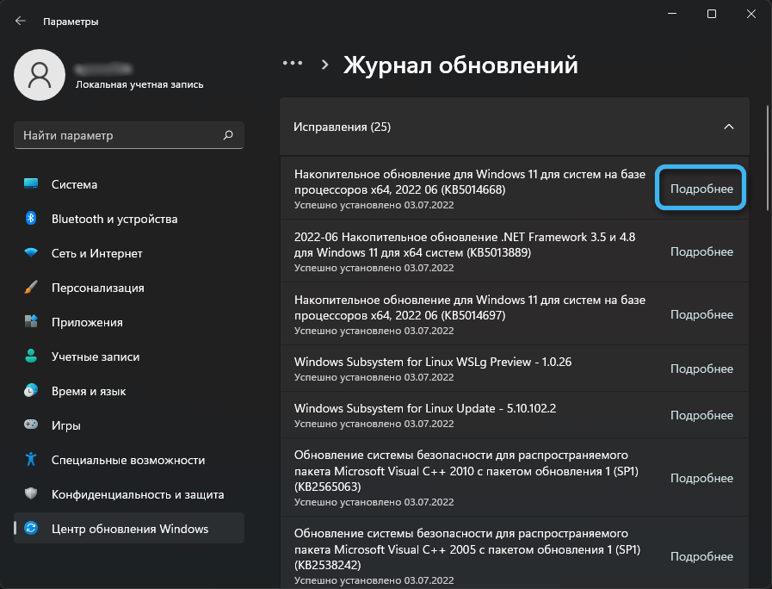Click the Персонализация paintbrush icon
772x589 pixels.
31,288
